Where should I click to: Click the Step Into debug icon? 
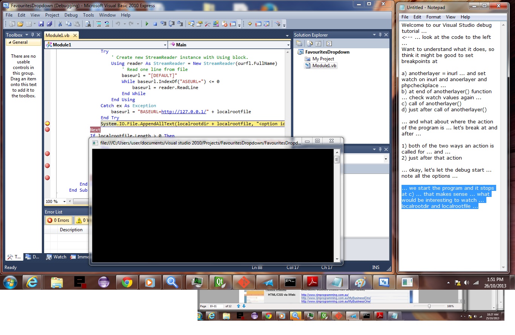coord(163,24)
